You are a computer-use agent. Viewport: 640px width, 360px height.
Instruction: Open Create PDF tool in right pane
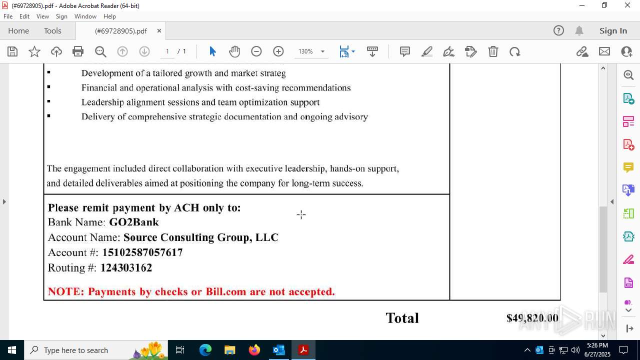(628, 144)
